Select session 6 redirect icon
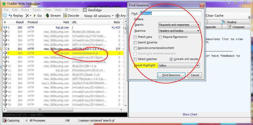The width and height of the screenshot is (253, 125). pyautogui.click(x=5, y=49)
